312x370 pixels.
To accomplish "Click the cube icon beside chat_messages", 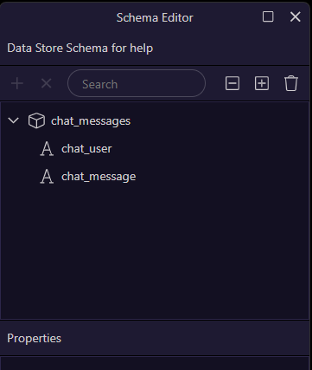I will (x=36, y=120).
